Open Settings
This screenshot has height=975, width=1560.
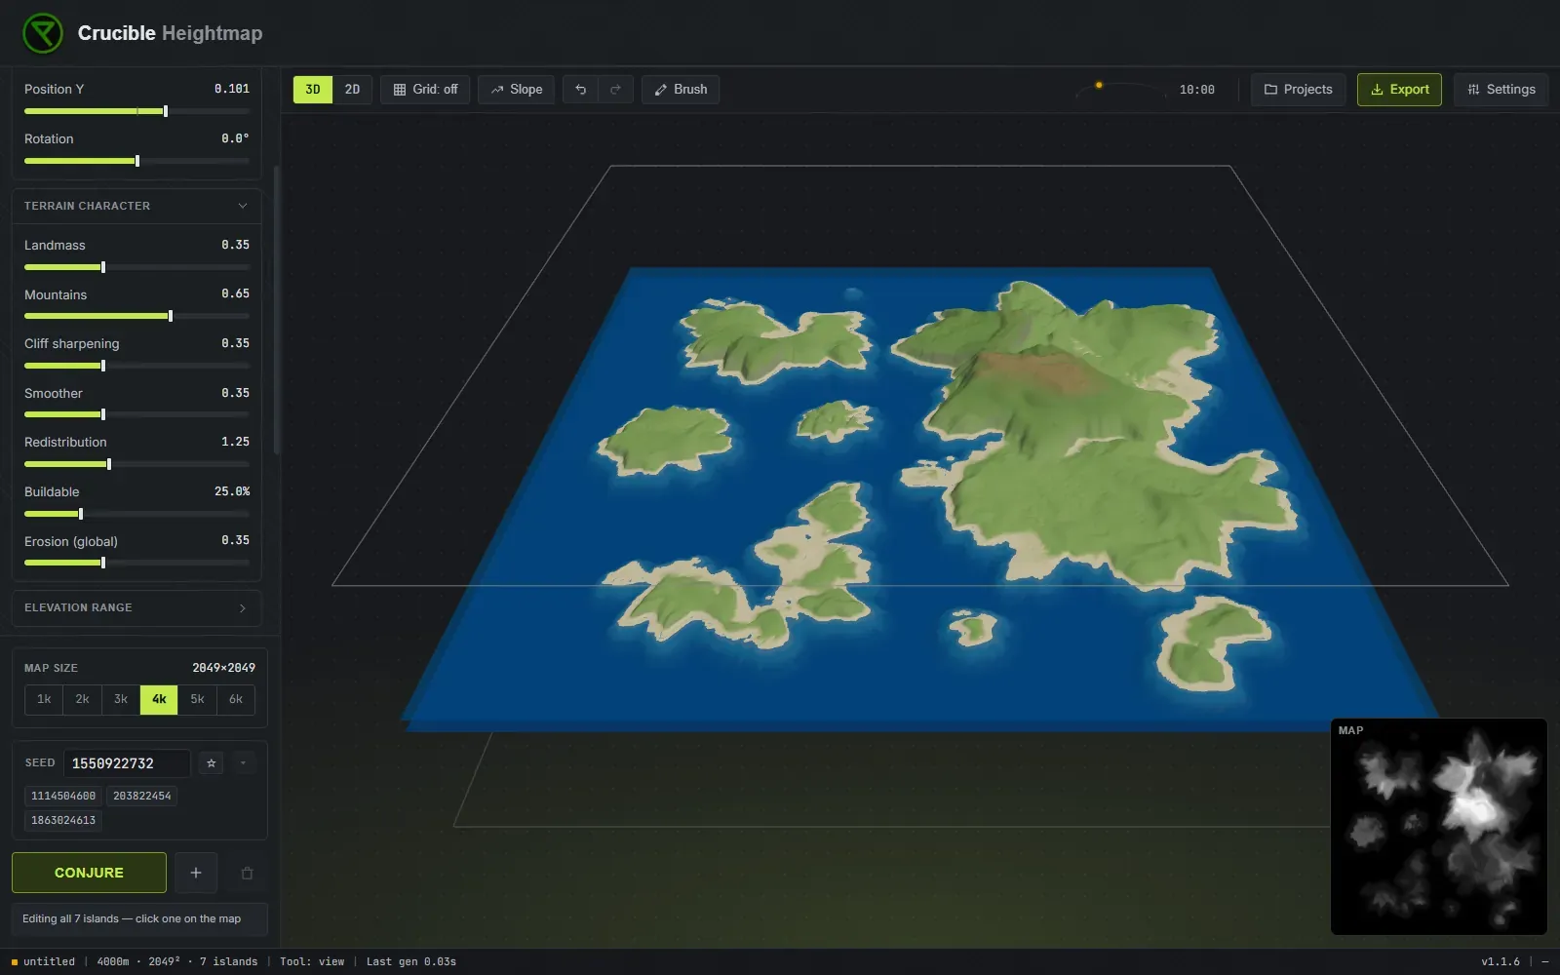click(x=1501, y=90)
